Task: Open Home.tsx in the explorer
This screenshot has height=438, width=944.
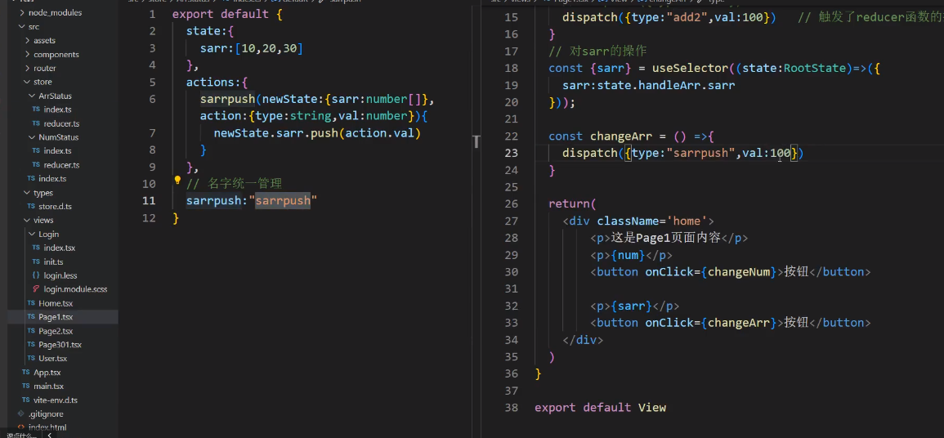Action: 56,303
